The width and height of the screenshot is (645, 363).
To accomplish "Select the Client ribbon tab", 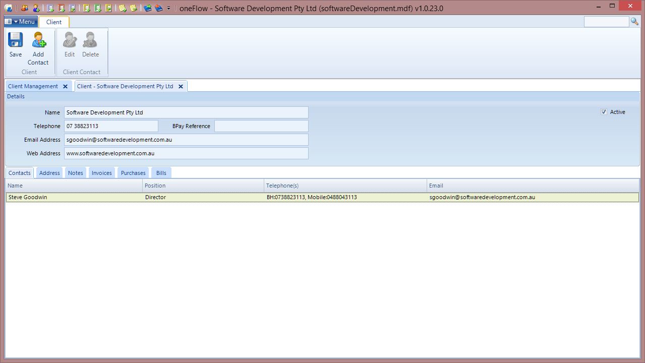I will (x=54, y=22).
